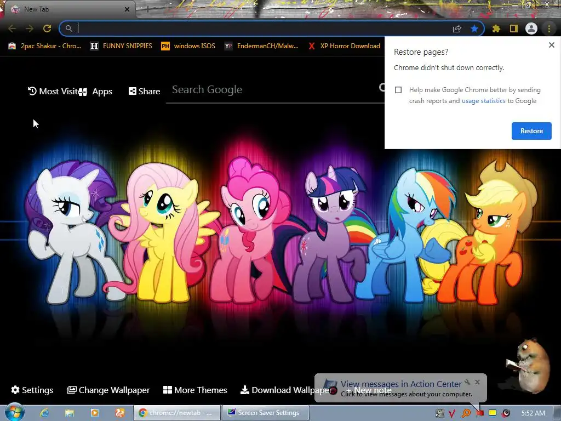Open new tab Settings gear
Viewport: 561px width, 421px height.
tap(32, 390)
